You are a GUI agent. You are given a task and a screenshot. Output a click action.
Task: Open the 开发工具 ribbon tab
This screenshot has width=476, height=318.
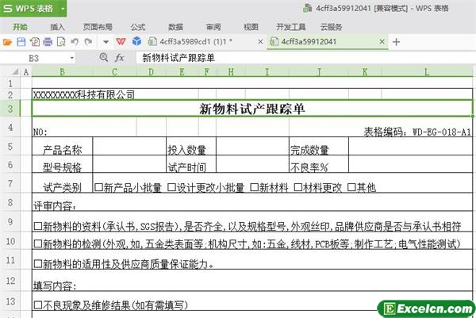(x=291, y=27)
